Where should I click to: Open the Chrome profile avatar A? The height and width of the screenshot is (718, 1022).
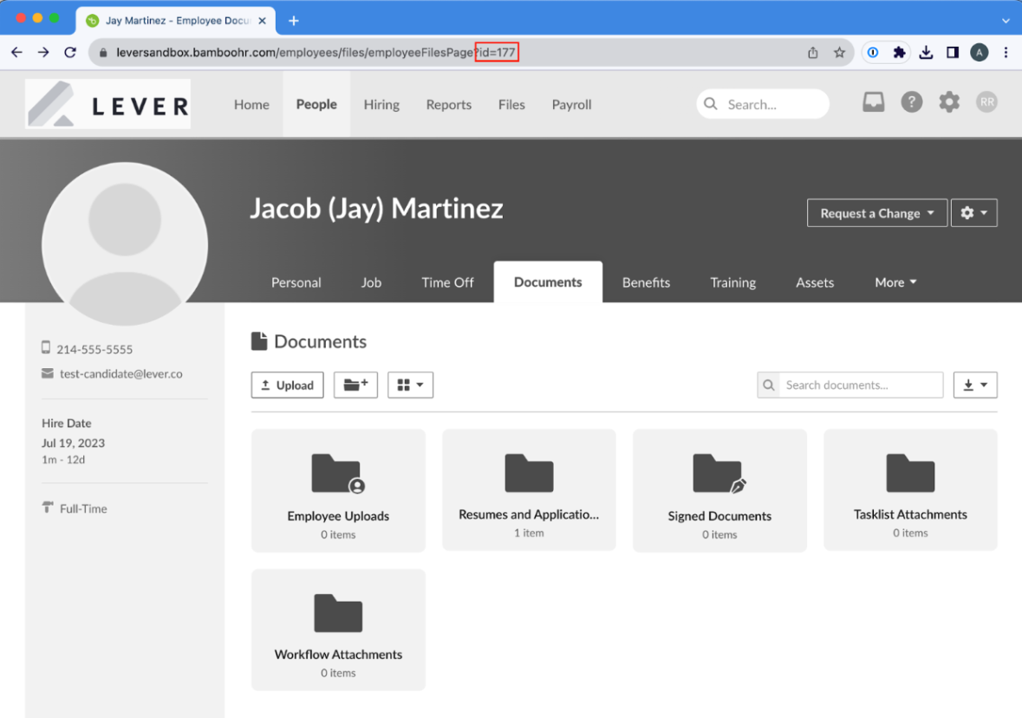coord(979,53)
